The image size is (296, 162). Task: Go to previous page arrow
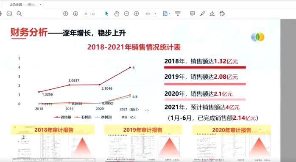[65, 14]
